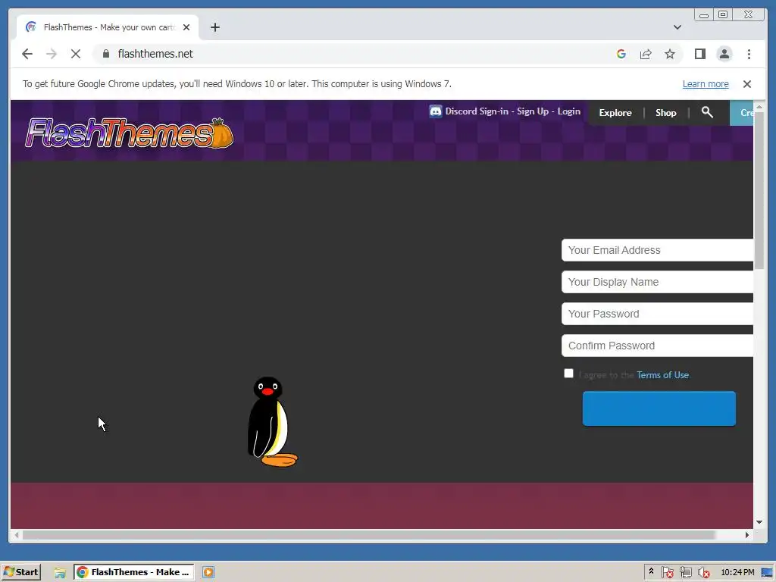Open Discord Sign-in link

pos(477,111)
